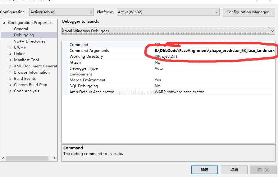
Task: Select Debugging in the properties tree
Action: click(x=24, y=35)
